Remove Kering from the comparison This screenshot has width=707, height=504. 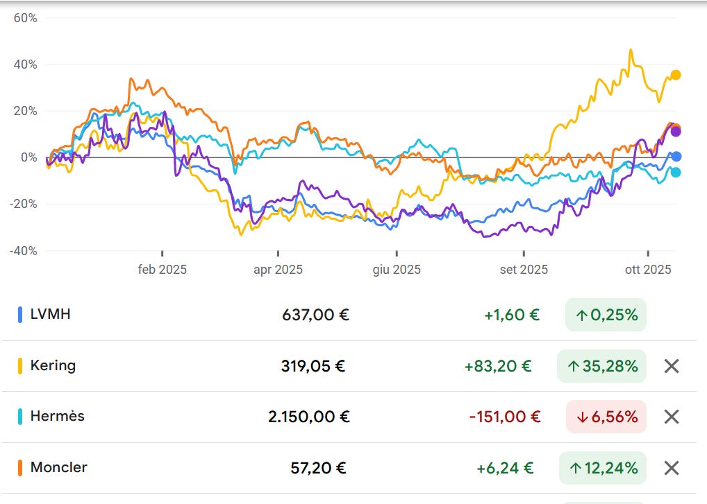[x=672, y=366]
